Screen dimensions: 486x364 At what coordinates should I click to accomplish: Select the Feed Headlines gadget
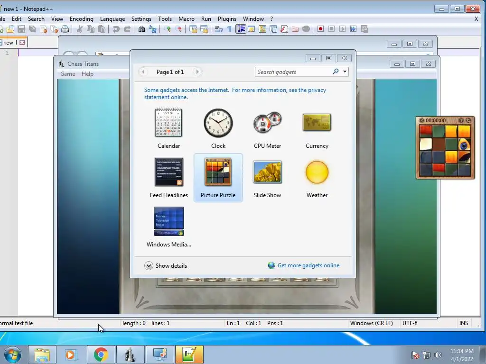coord(168,178)
